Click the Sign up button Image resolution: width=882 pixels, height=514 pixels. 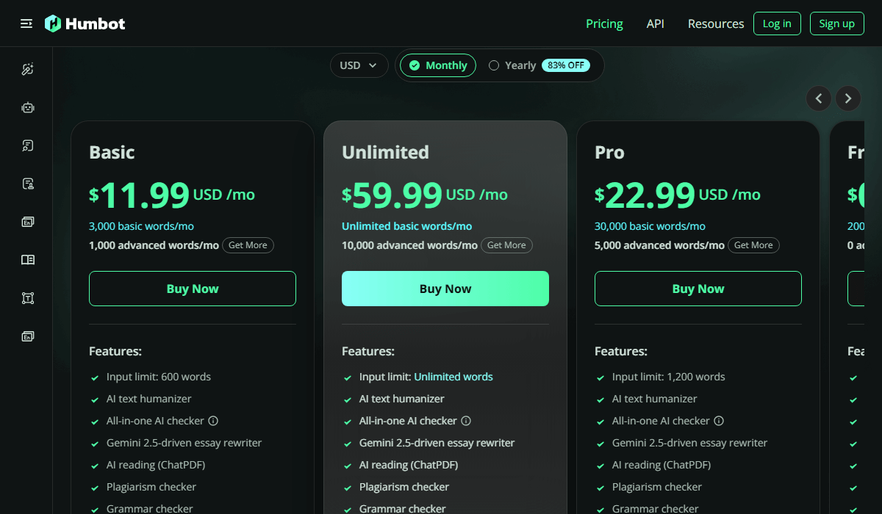(x=837, y=23)
